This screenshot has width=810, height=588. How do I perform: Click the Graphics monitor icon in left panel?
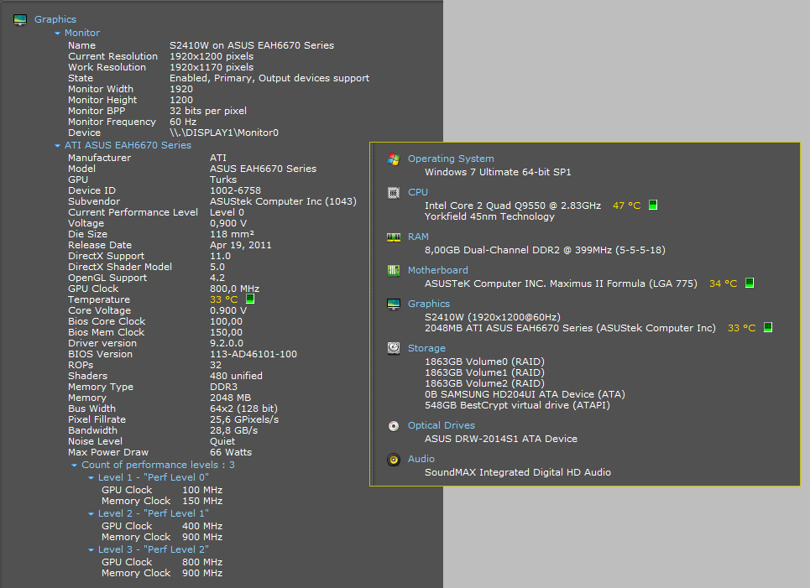[x=20, y=19]
